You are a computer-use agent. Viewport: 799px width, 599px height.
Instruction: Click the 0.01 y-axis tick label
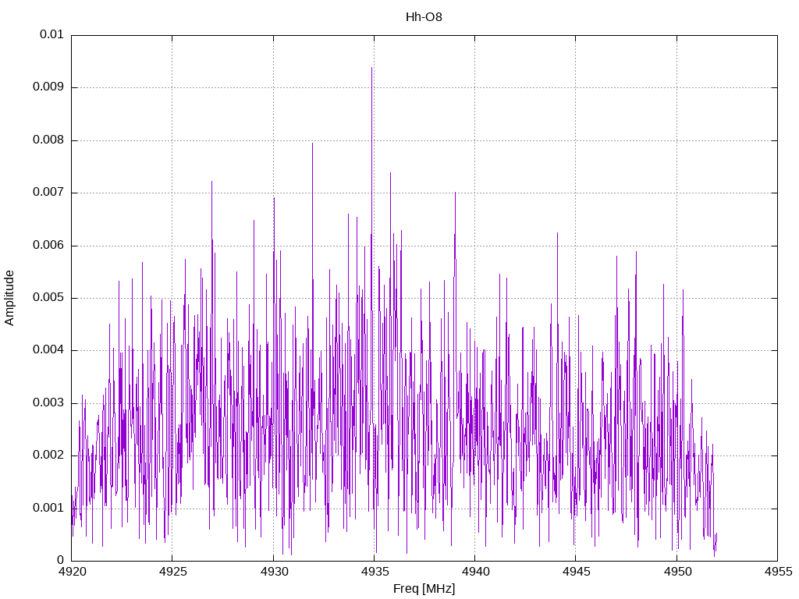coord(51,34)
